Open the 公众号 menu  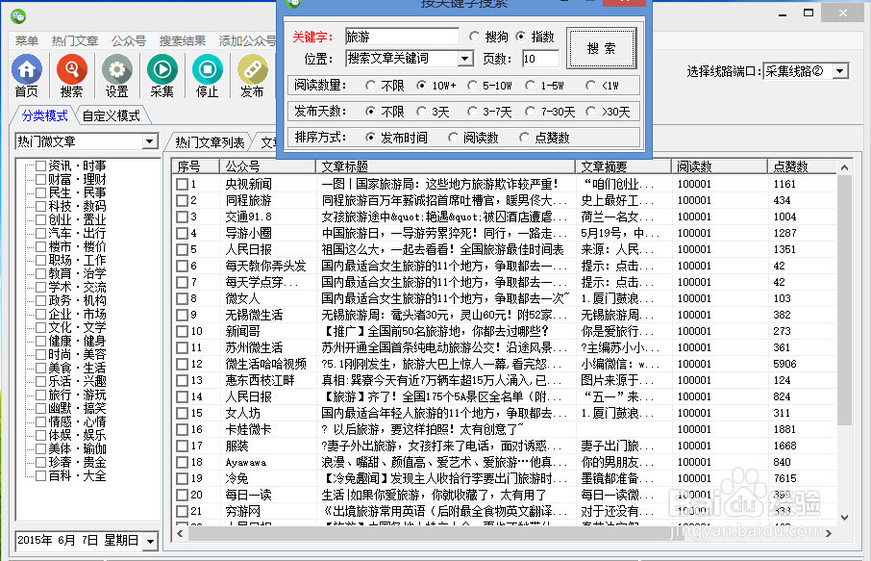(128, 40)
